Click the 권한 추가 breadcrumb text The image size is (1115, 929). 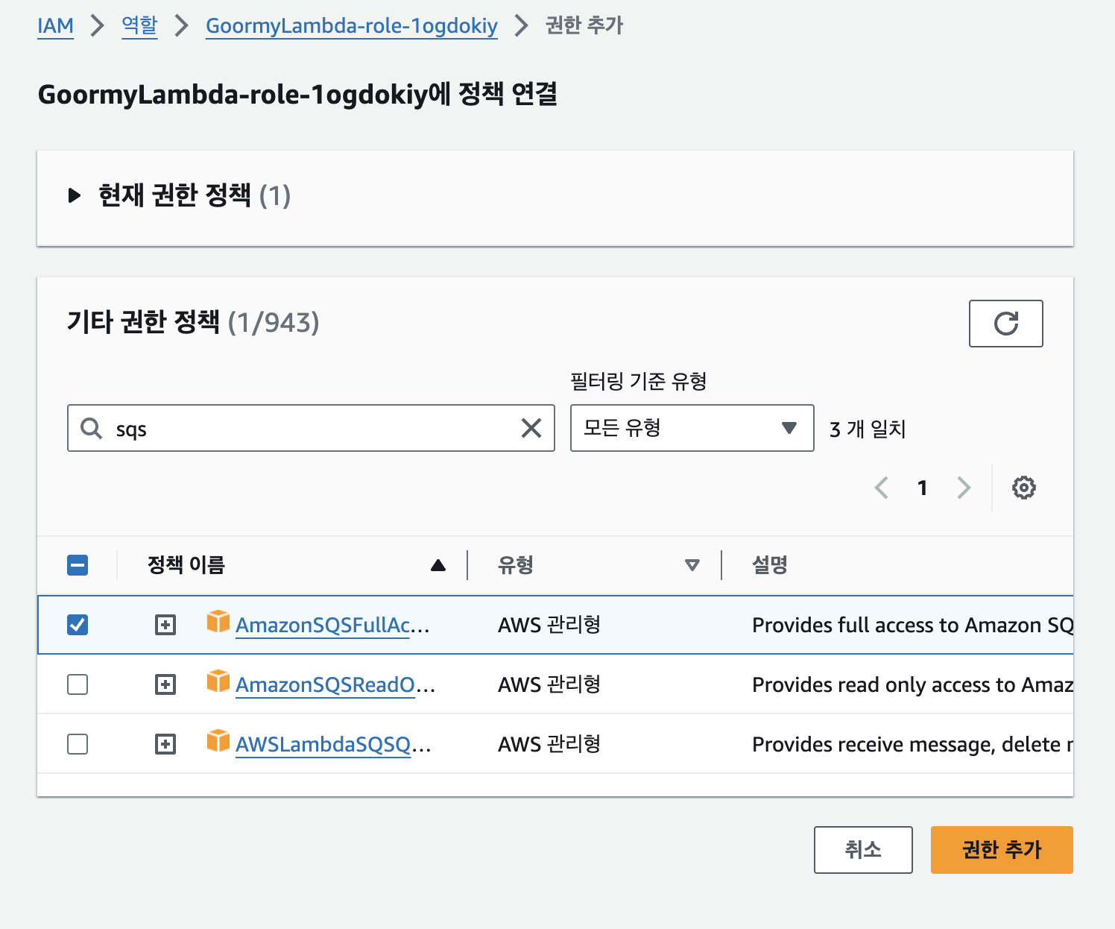(584, 25)
